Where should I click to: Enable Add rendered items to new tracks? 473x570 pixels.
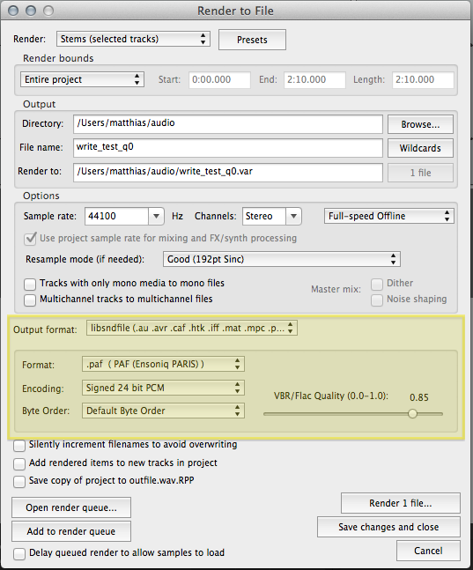pyautogui.click(x=19, y=463)
